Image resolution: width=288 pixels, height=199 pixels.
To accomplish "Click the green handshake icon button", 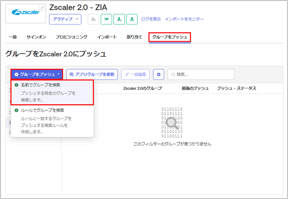I will coord(106,19).
